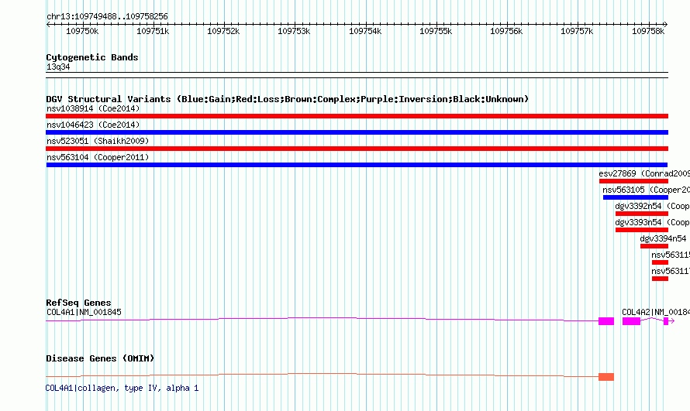Click the nsv1038914 (Coe2014) red loss bar

(x=357, y=116)
